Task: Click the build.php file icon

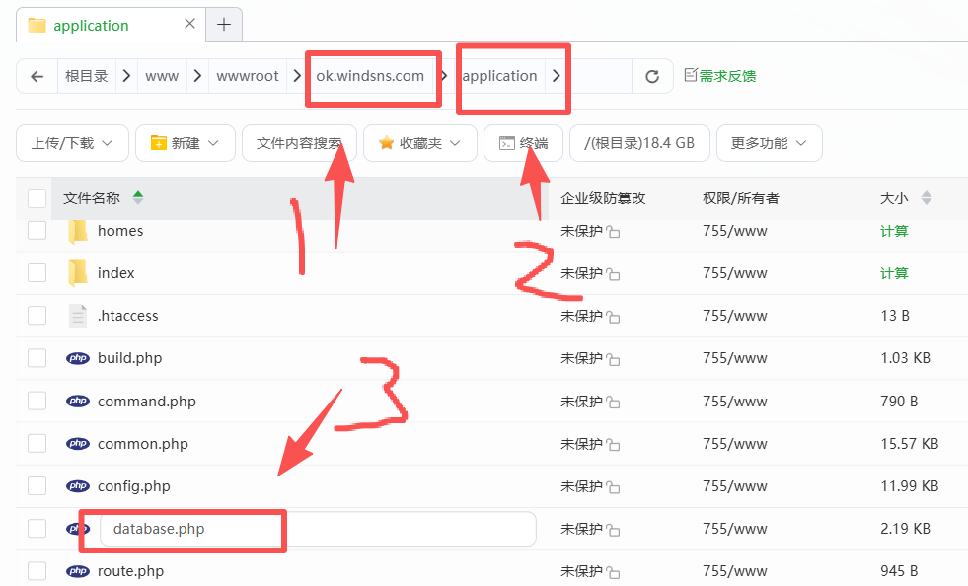Action: (x=78, y=358)
